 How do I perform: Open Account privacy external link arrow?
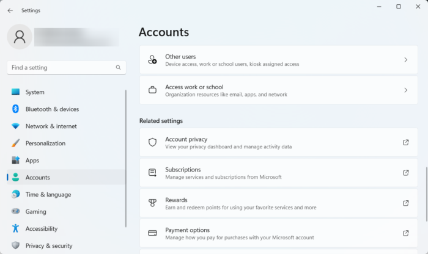pos(405,142)
